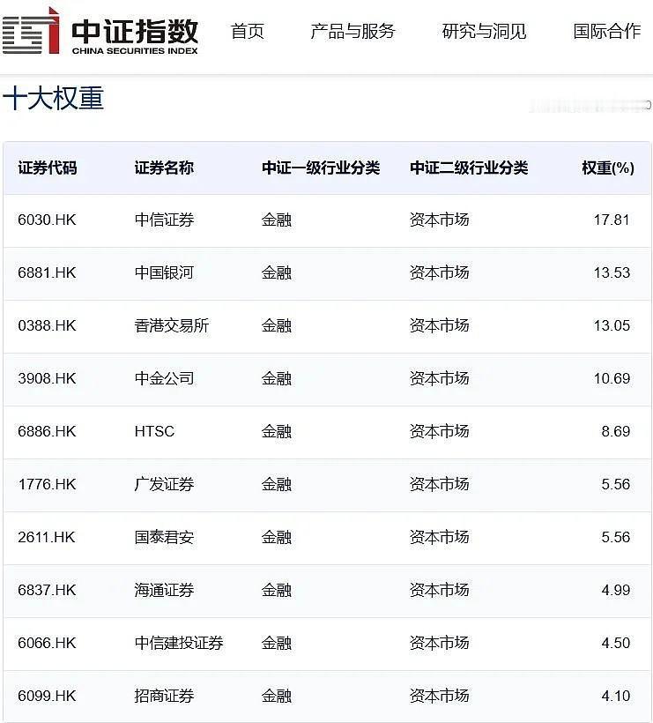Select the 广发证券 name cell

(x=164, y=484)
